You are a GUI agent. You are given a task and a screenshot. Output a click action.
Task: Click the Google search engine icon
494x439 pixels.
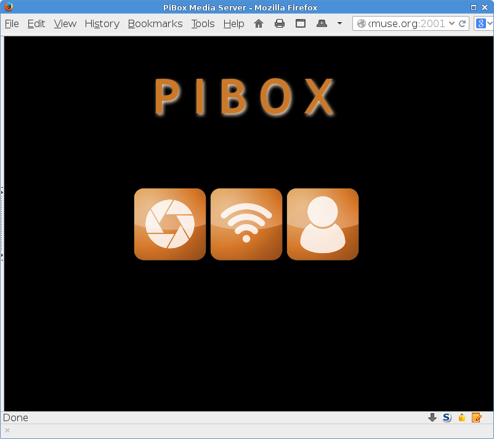480,23
